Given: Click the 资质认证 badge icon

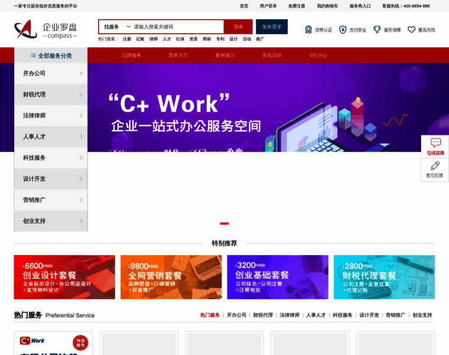Looking at the screenshot, I should point(308,30).
